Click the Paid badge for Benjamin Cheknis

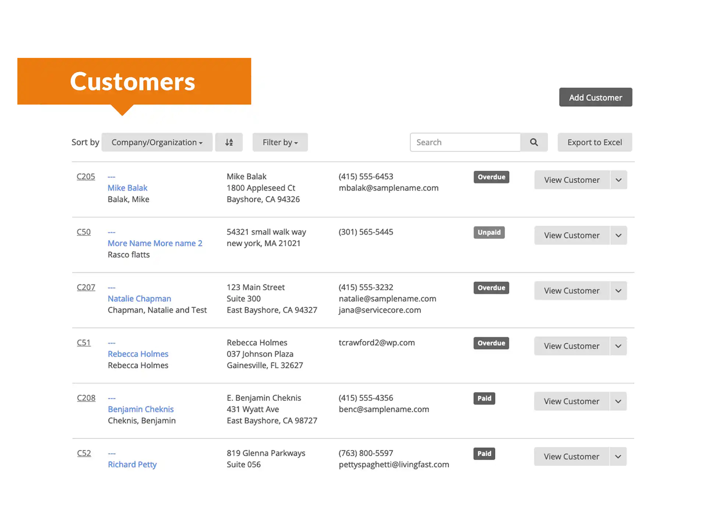(484, 398)
